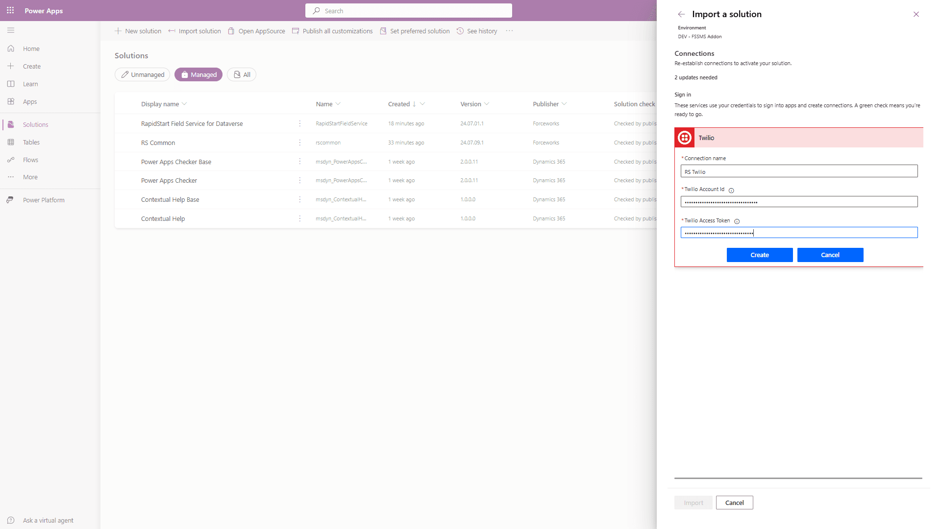The width and height of the screenshot is (941, 529).
Task: Select the Publish all customizations icon
Action: coord(296,30)
